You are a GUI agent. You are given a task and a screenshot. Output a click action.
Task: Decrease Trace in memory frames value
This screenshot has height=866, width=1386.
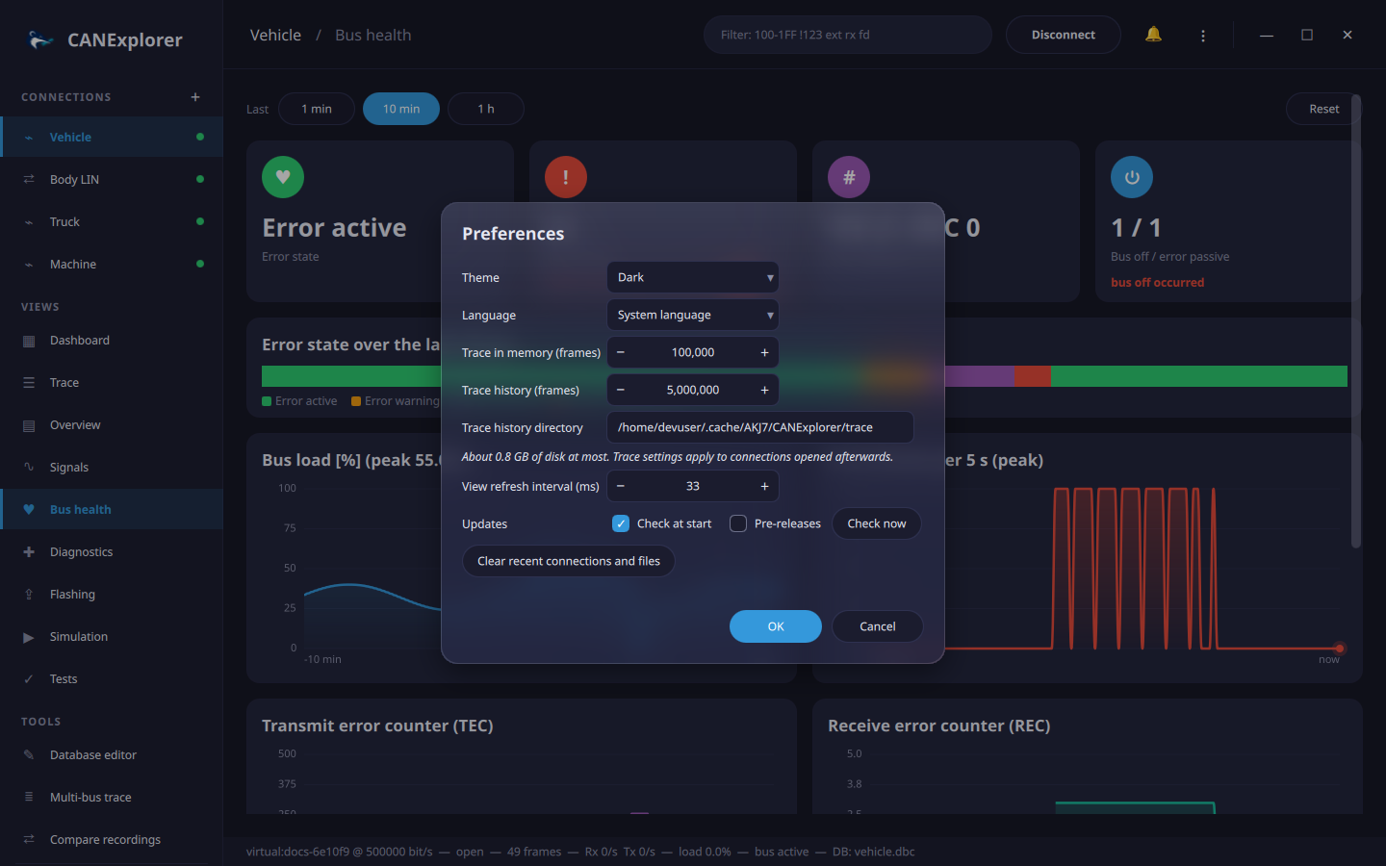click(x=621, y=352)
